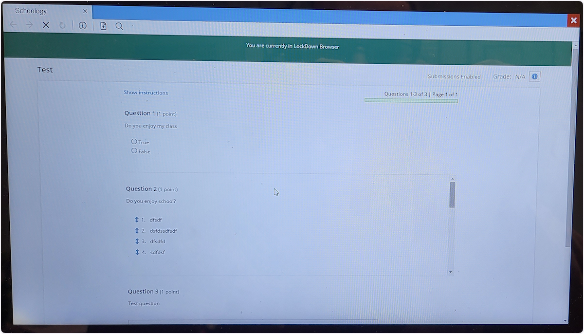Select the list entry 'dsfdssdfsdf'

[x=164, y=231]
